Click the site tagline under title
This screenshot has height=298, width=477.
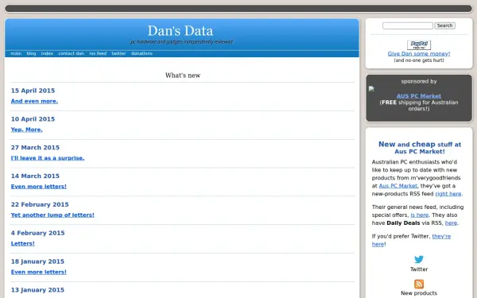pos(181,41)
